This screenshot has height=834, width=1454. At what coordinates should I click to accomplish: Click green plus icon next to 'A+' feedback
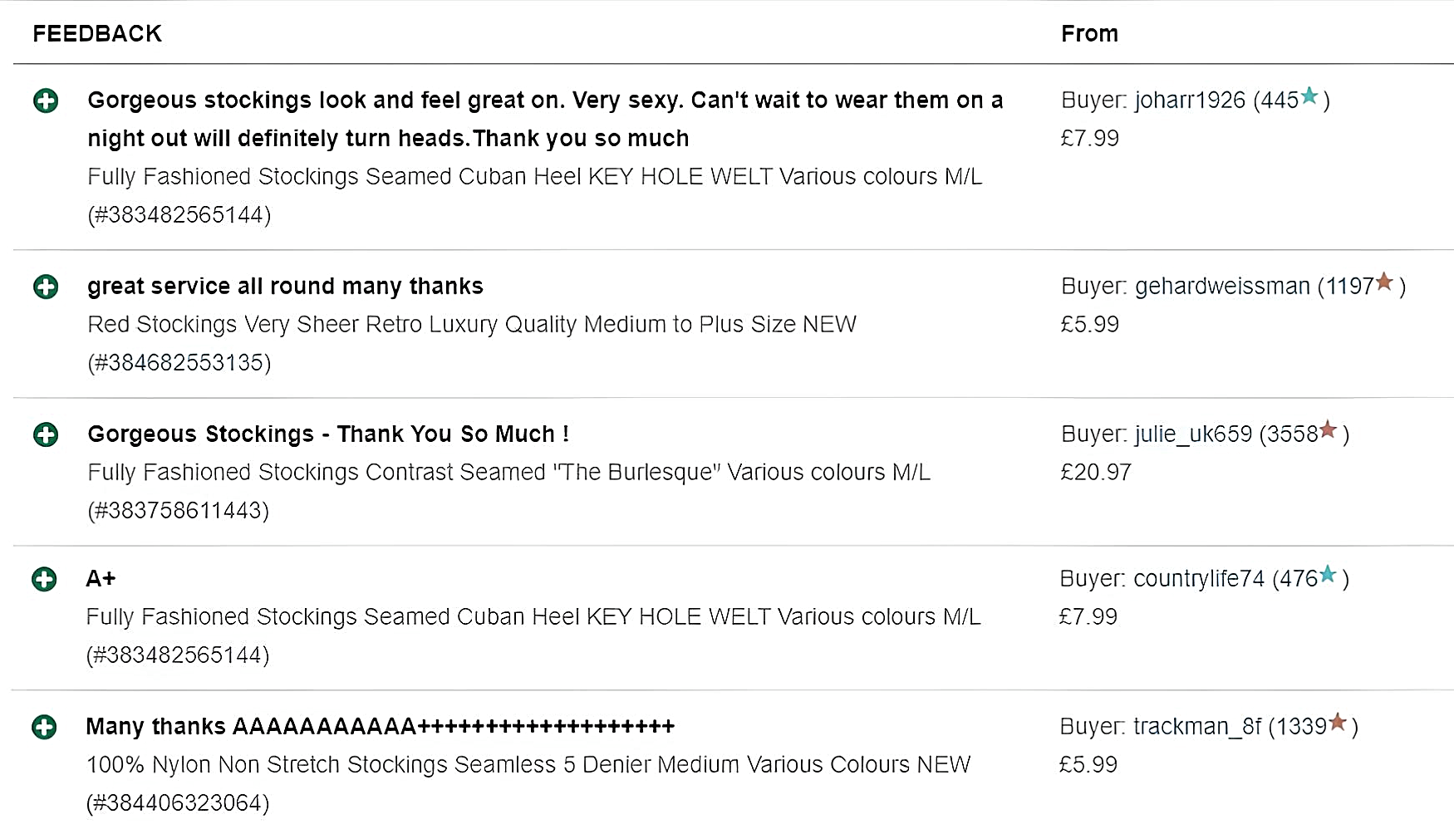pos(44,579)
